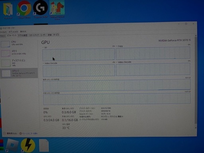
Task: Click the 175 MB hardware reserved memory value
Action: [104, 120]
